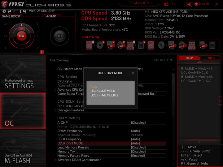
Task: Click the MSI dragon shield logo
Action: [x=4, y=4]
